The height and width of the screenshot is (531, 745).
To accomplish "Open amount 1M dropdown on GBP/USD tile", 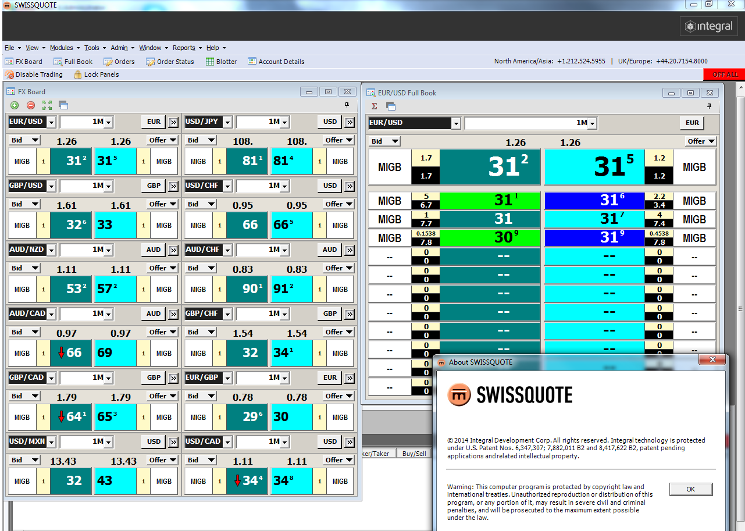I will tap(109, 186).
